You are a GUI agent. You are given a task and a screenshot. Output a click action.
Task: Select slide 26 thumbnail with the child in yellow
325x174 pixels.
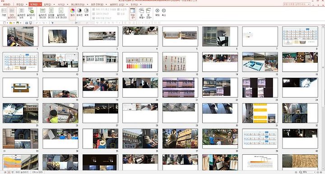click(60, 113)
